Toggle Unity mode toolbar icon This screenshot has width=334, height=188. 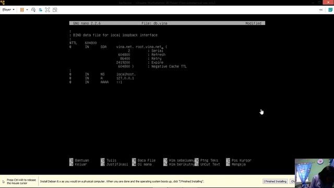[55, 10]
